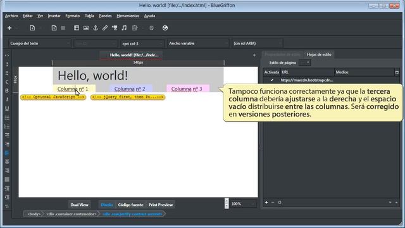Screen dimensions: 405x228
Task: Click the align center icon in sidebar
Action: pyautogui.click(x=7, y=162)
